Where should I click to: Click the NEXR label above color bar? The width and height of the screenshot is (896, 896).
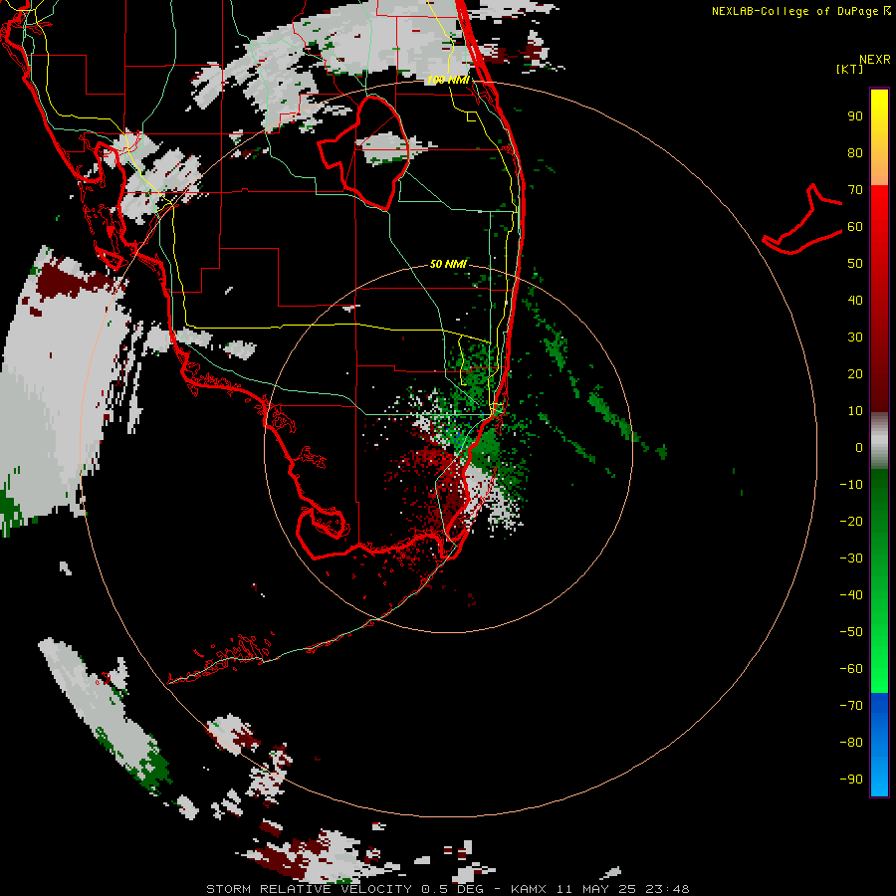[x=874, y=60]
